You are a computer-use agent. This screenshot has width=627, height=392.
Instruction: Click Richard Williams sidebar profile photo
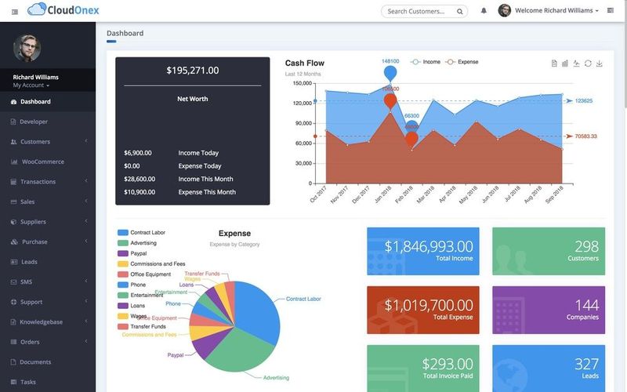pyautogui.click(x=27, y=48)
